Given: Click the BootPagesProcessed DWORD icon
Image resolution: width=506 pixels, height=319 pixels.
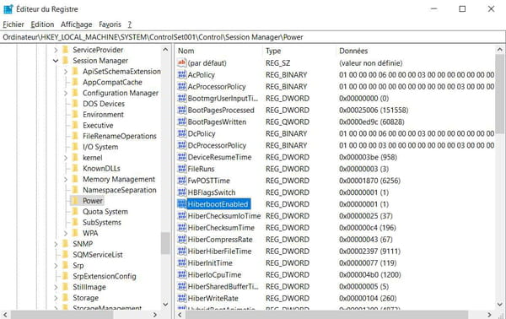Looking at the screenshot, I should click(x=182, y=110).
